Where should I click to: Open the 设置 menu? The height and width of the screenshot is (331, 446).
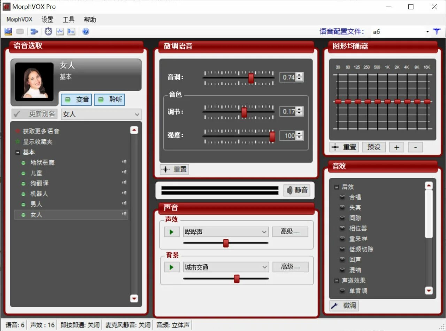pyautogui.click(x=47, y=20)
